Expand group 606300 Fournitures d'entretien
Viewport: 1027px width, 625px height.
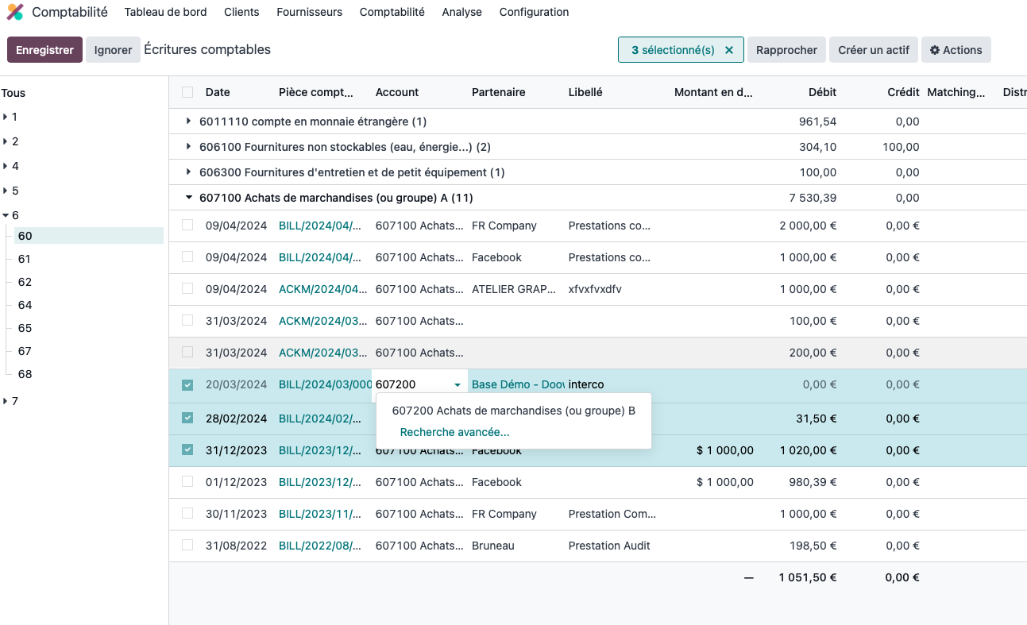pyautogui.click(x=188, y=172)
